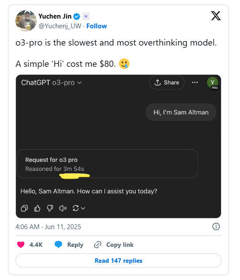Click the Share button
Viewport: 240px width, 280px height.
point(167,83)
